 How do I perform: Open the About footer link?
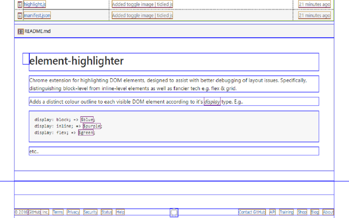(x=328, y=212)
